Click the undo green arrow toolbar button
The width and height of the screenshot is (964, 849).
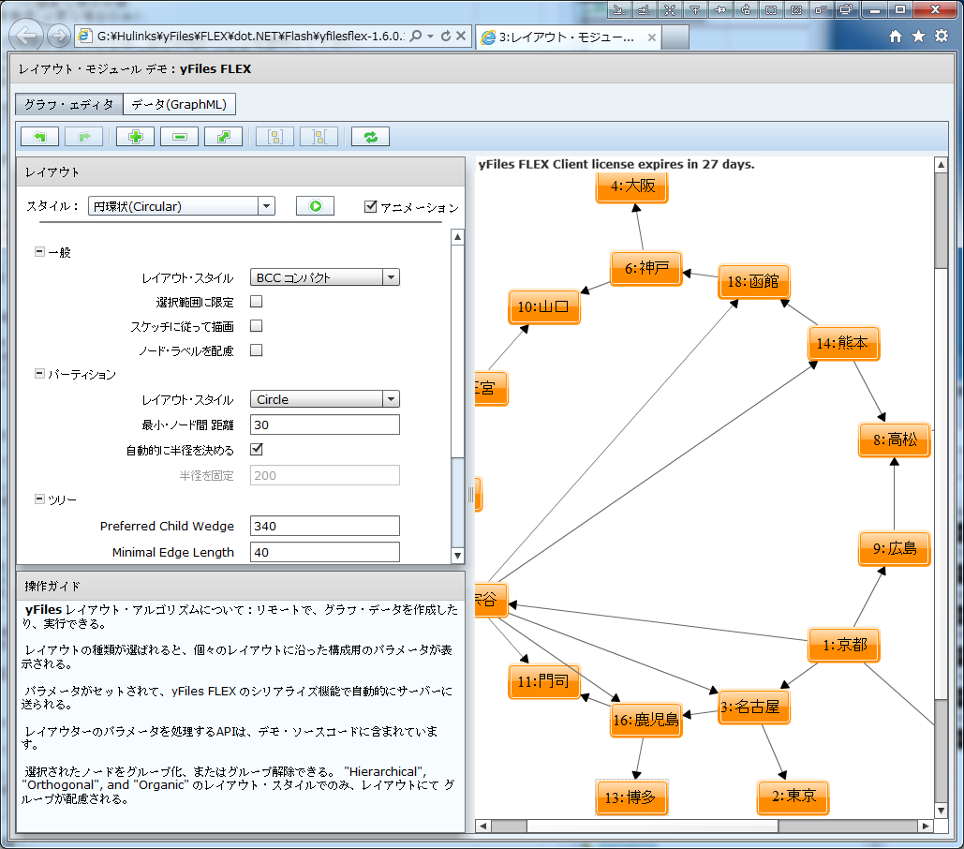pyautogui.click(x=40, y=137)
